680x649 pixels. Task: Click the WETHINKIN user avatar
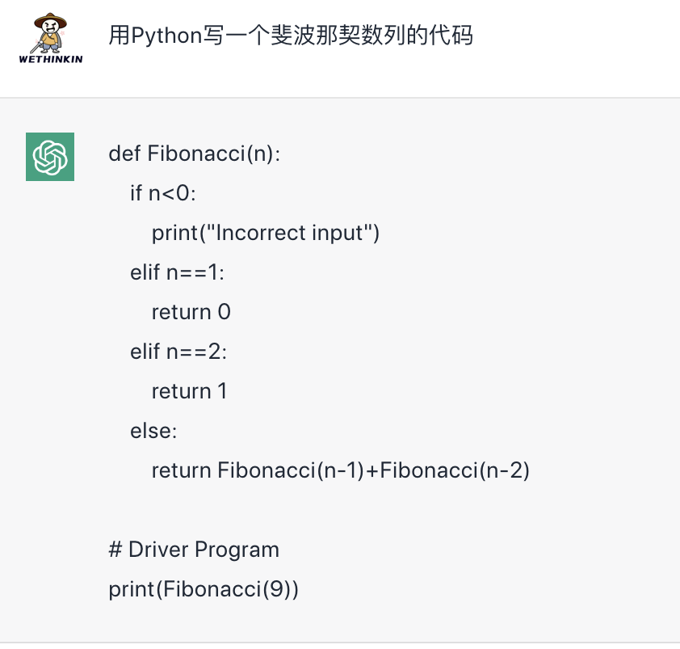50,38
